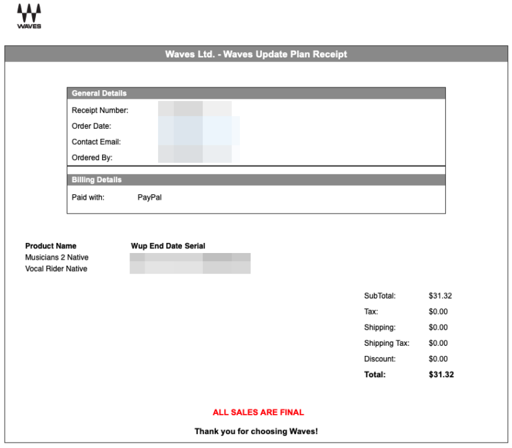
Task: Select the Vocal Rider Native product
Action: [56, 269]
